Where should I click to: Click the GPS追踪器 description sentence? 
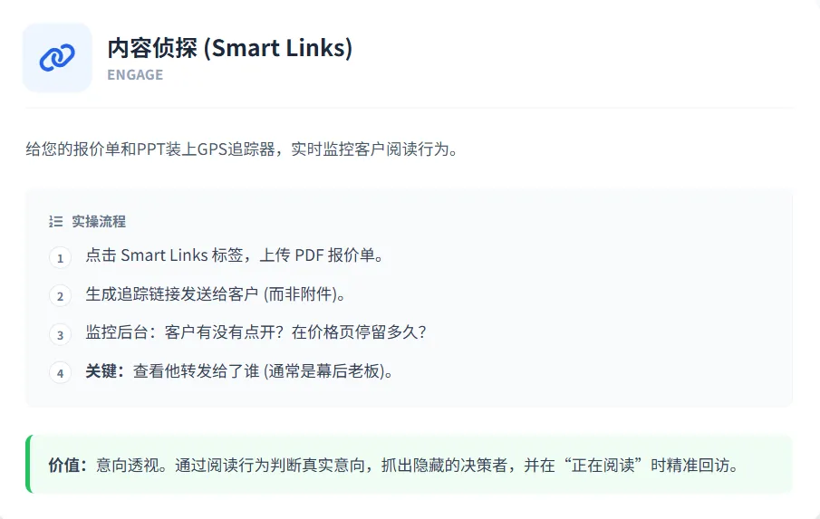pos(242,149)
